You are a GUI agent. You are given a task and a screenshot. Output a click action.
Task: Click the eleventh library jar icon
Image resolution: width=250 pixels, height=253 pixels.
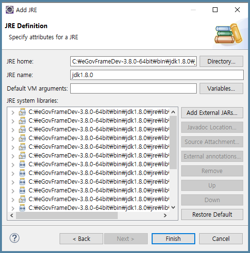pyautogui.click(x=22, y=199)
